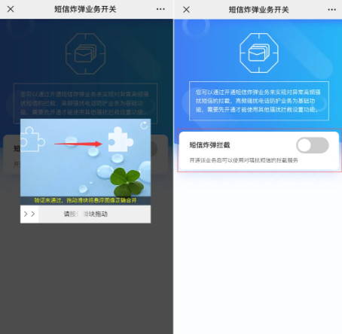Screen dimensions: 342x334
Task: Click the double-chevron slider handle
Action: pos(29,214)
